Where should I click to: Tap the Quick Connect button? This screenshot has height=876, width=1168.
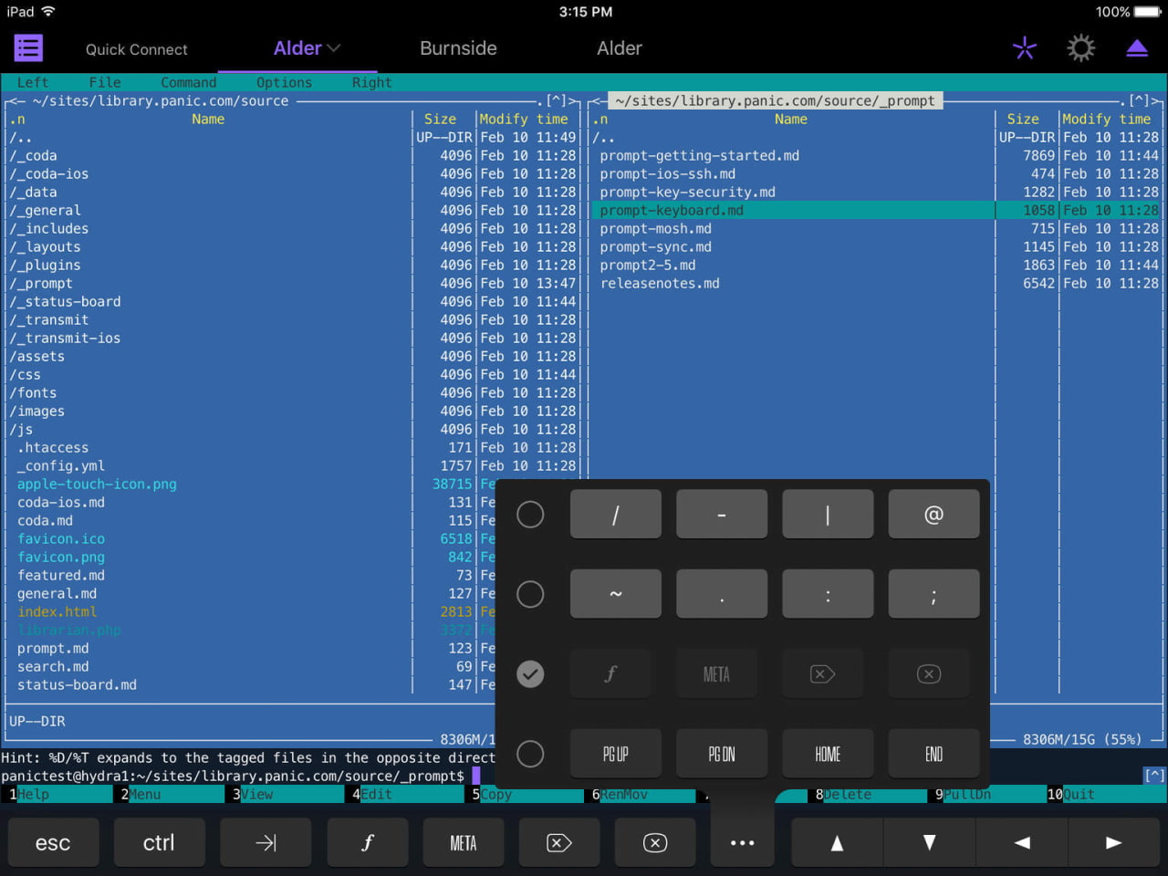pos(136,49)
